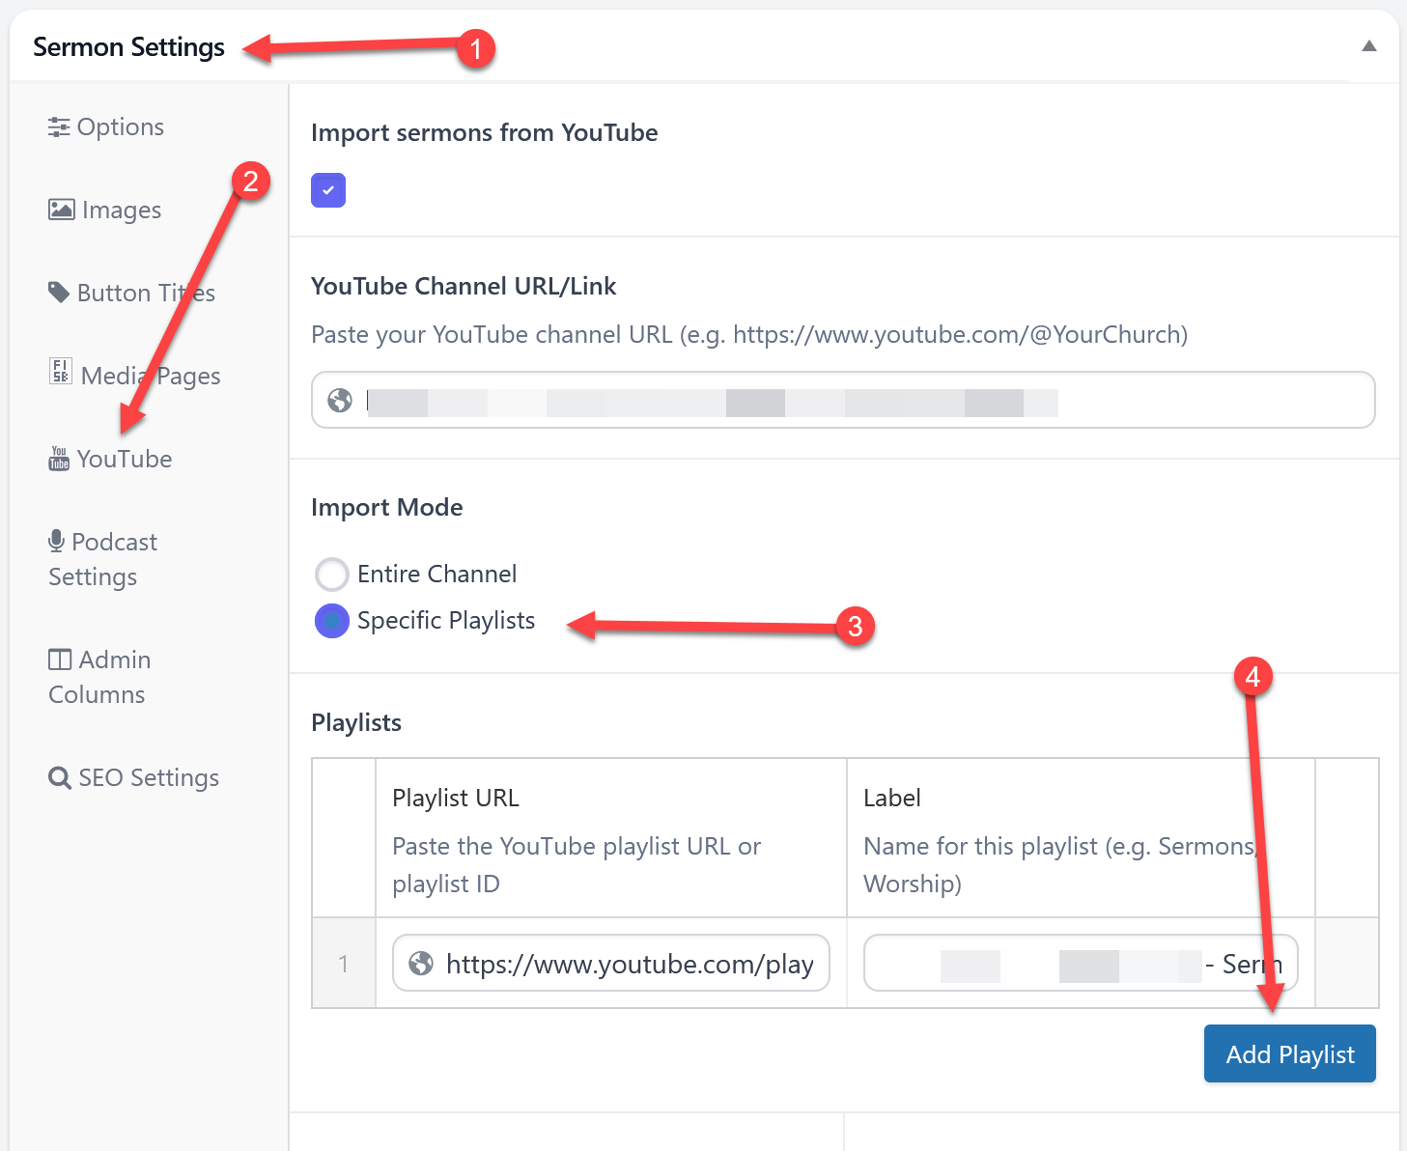This screenshot has width=1407, height=1151.
Task: Click the Podcast microphone icon
Action: pos(57,541)
